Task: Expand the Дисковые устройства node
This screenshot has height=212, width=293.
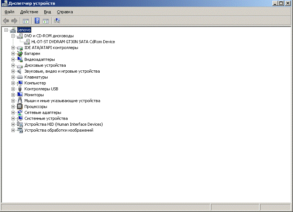Action: click(13, 65)
